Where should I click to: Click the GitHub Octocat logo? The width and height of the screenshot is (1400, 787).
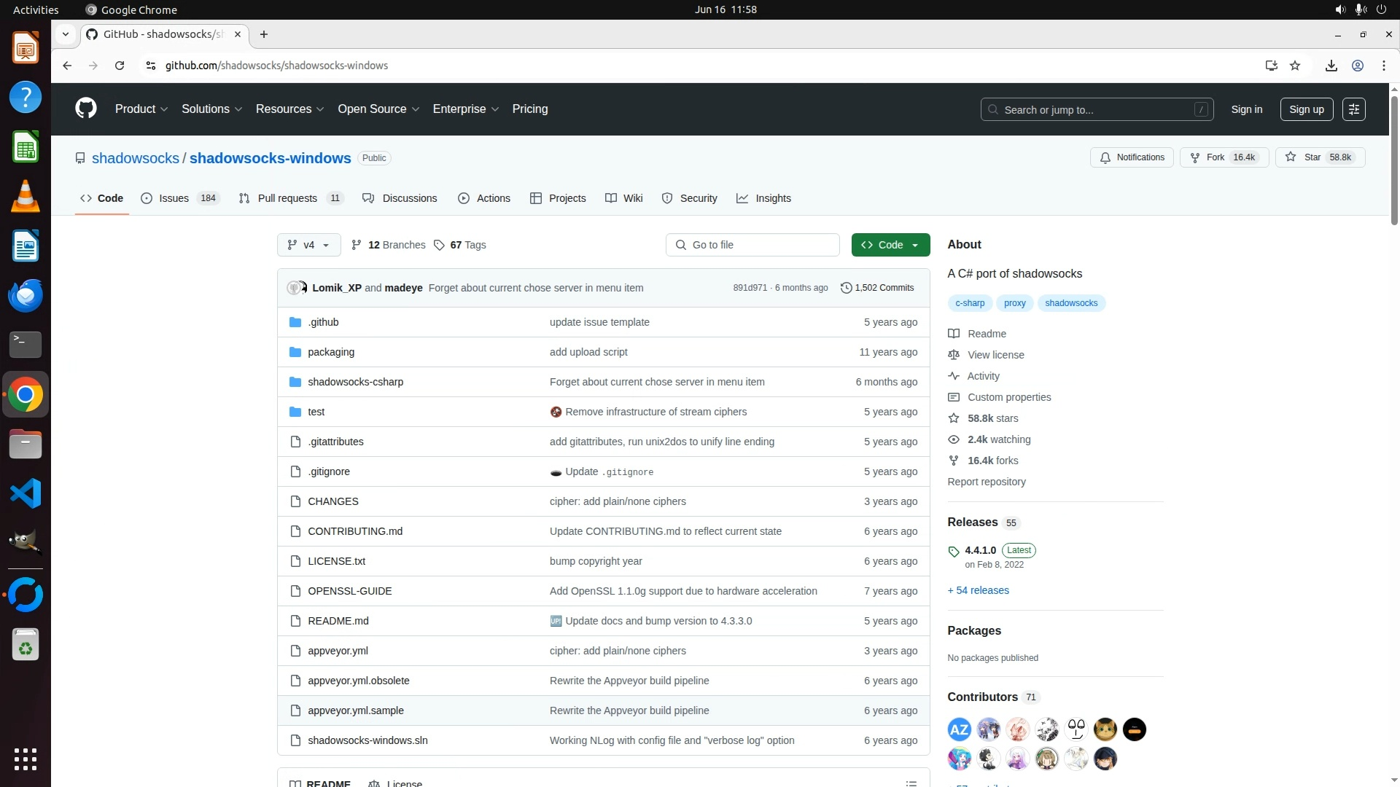(86, 109)
